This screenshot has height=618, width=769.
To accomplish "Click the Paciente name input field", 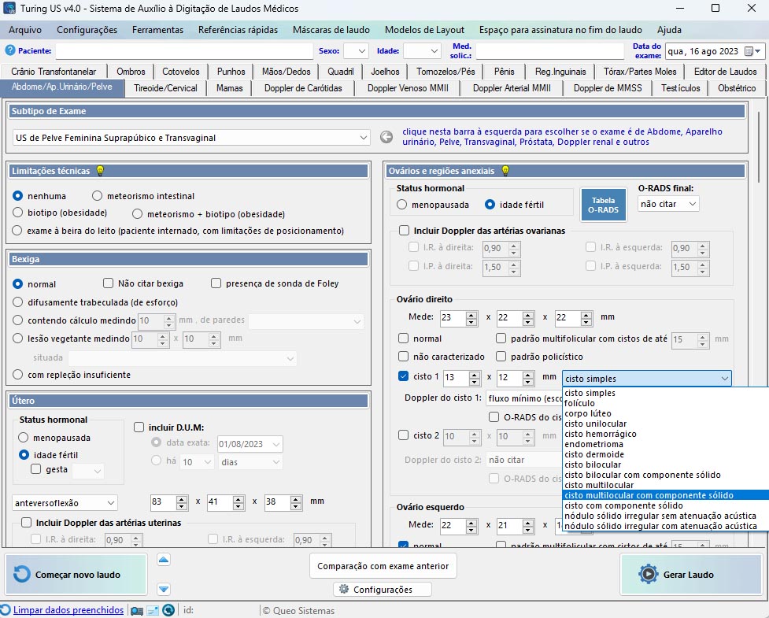I will 183,51.
